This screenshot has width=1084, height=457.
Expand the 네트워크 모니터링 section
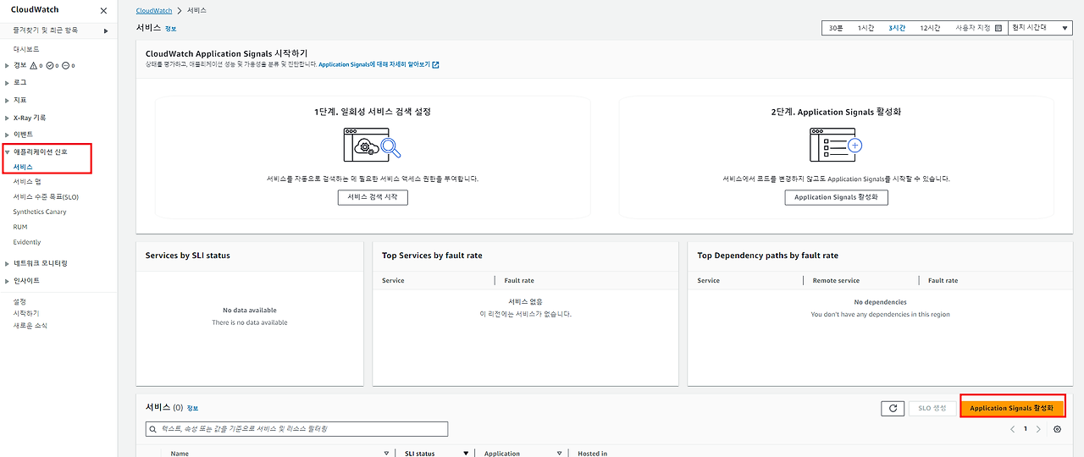pyautogui.click(x=8, y=263)
